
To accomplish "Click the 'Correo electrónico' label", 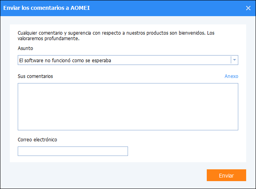I will (37, 140).
